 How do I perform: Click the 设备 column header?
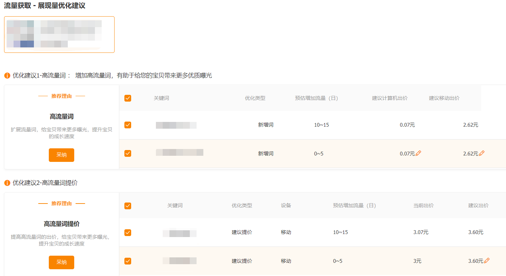tap(286, 206)
